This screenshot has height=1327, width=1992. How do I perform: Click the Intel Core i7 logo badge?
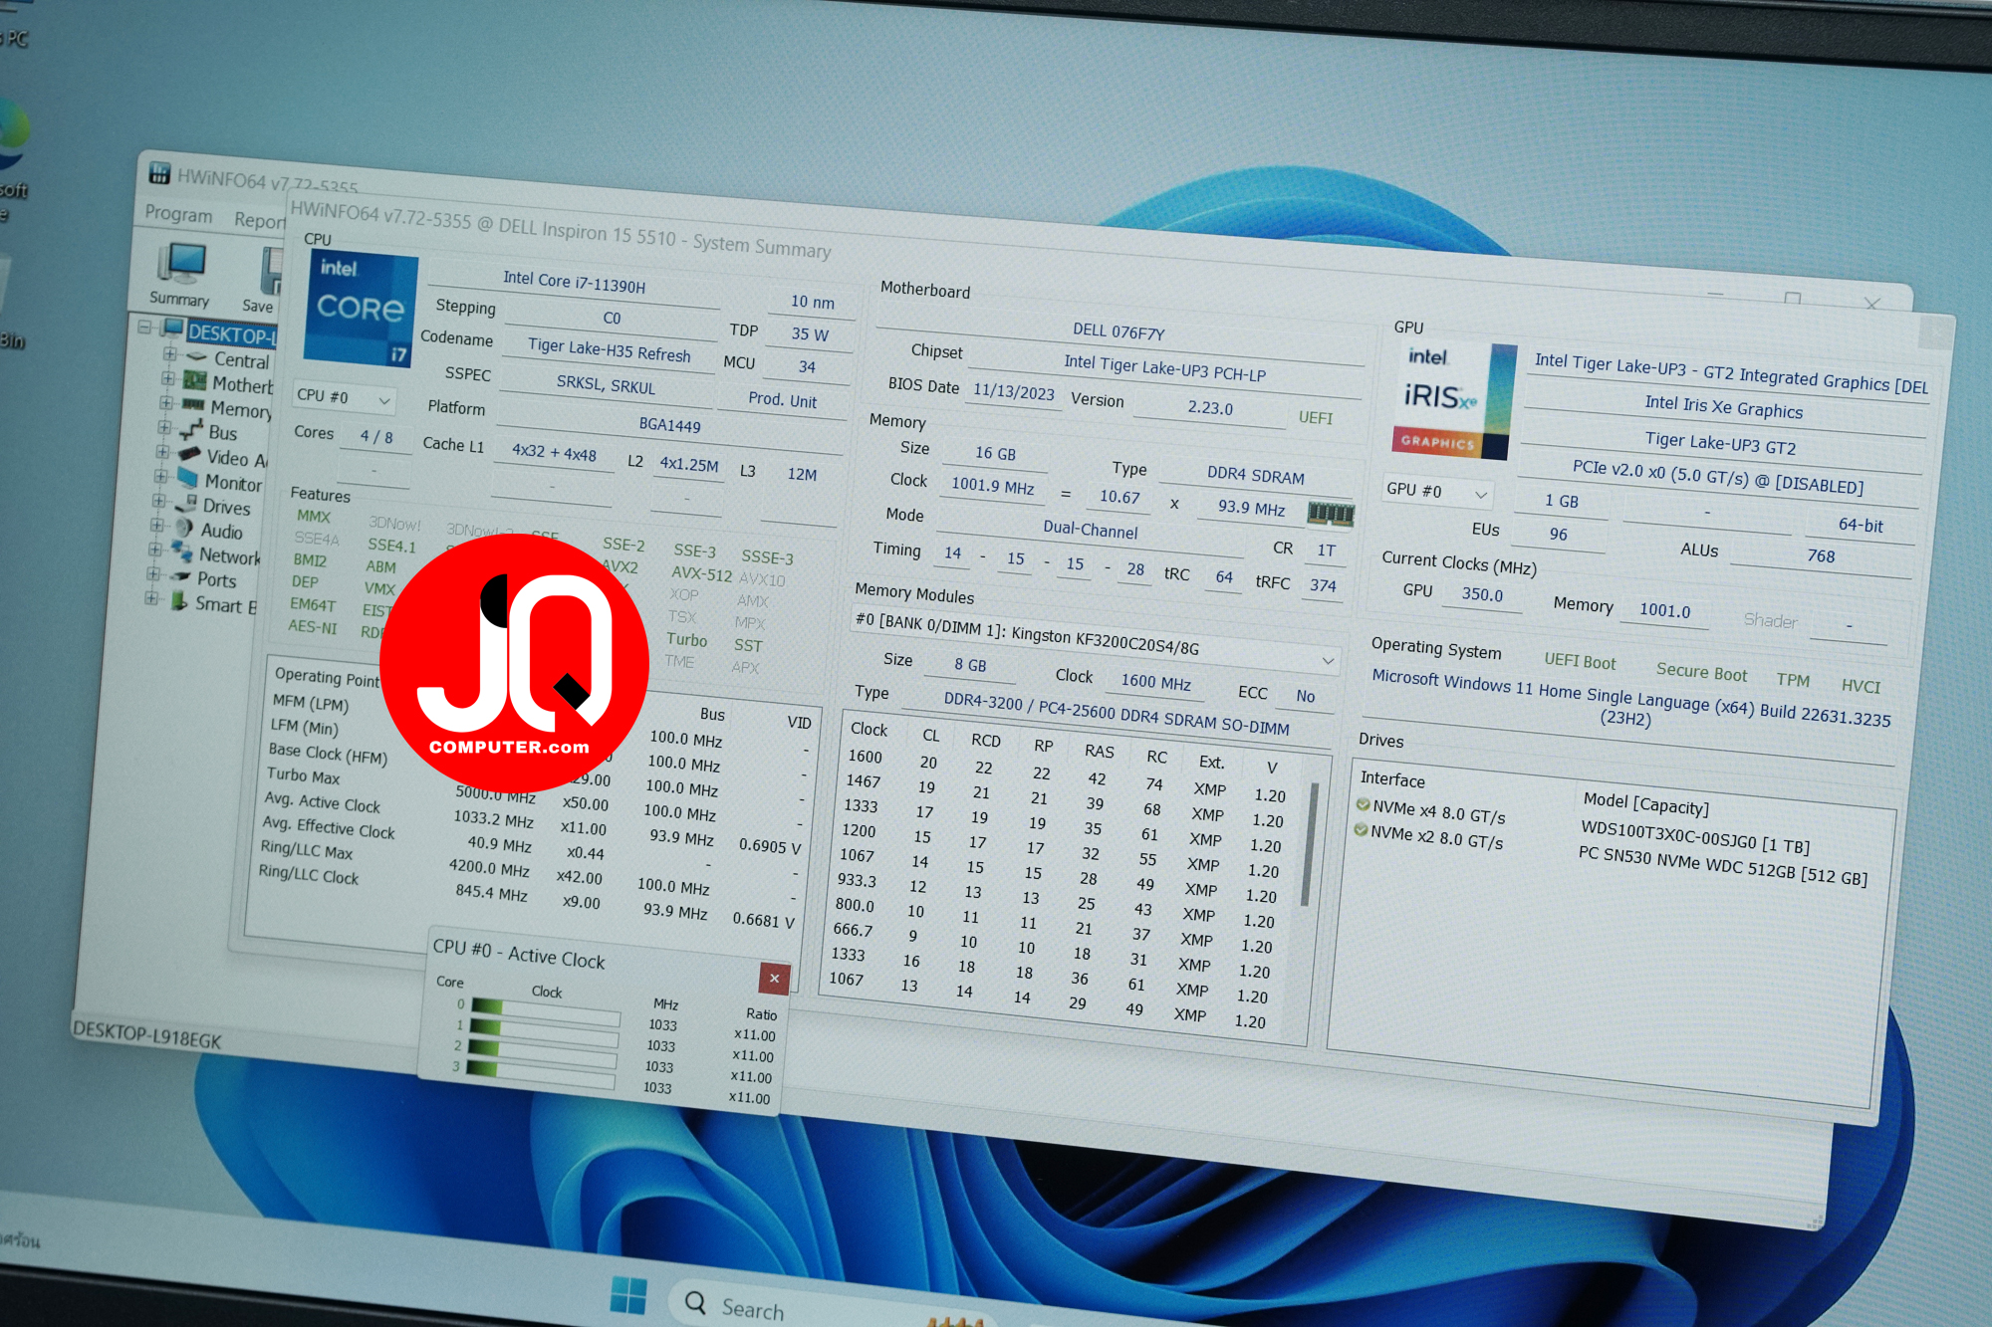[360, 310]
